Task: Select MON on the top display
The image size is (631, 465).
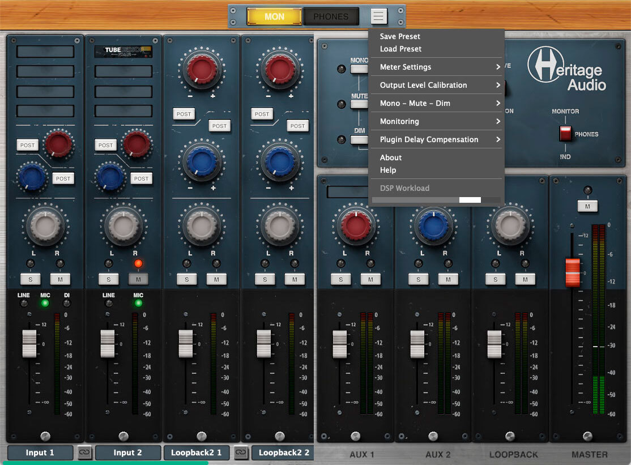Action: tap(274, 16)
